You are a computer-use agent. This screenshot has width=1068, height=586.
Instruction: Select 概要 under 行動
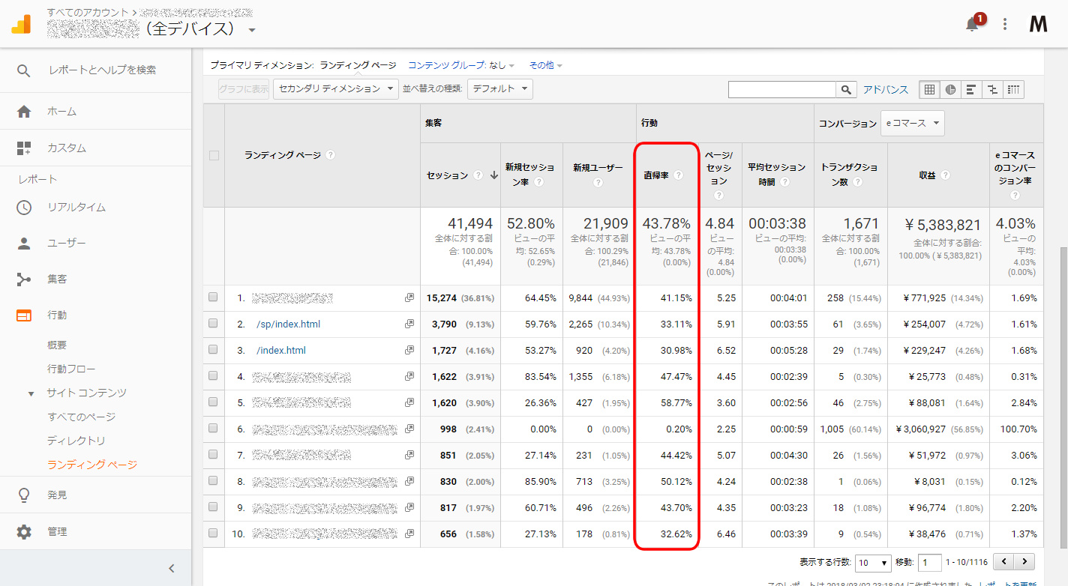tap(57, 345)
